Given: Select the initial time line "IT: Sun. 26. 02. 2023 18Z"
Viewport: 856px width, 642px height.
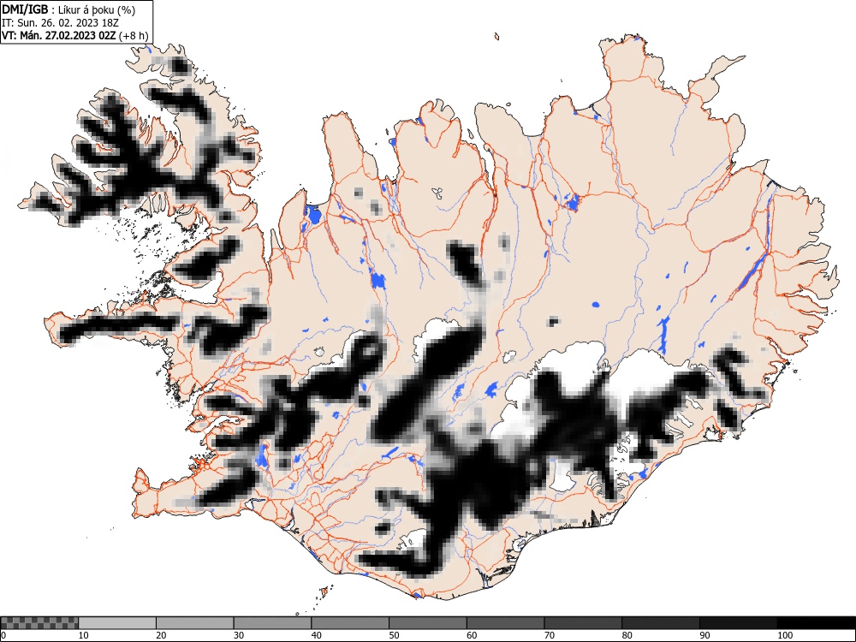Looking at the screenshot, I should coord(60,23).
